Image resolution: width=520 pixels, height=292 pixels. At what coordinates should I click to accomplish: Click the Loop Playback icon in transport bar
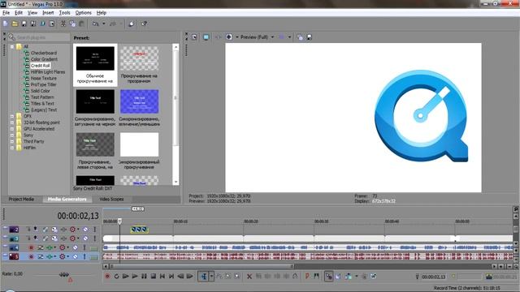click(x=116, y=276)
